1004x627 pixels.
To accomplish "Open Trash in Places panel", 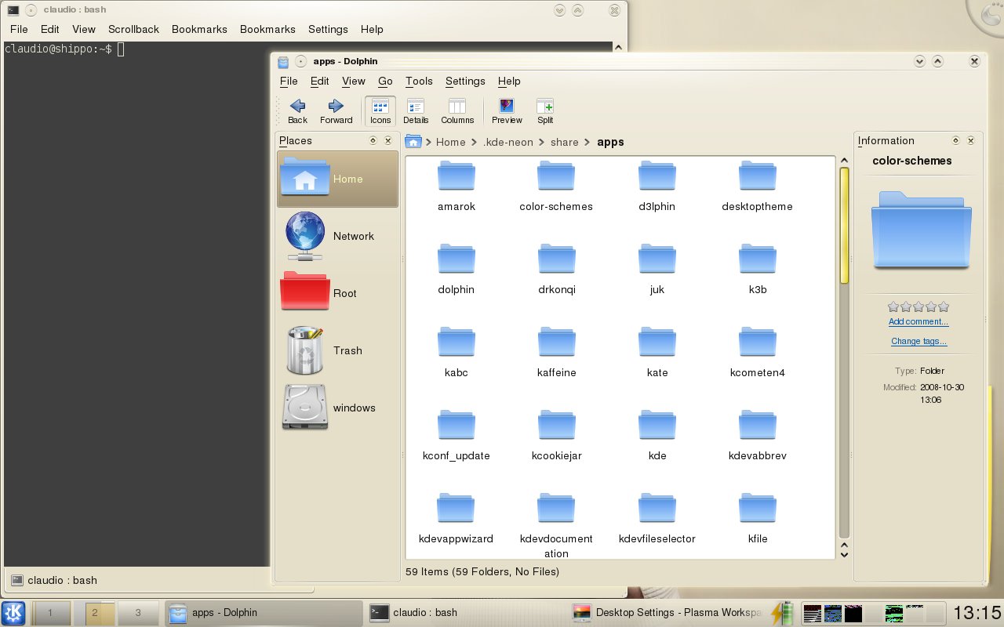I will pos(337,350).
